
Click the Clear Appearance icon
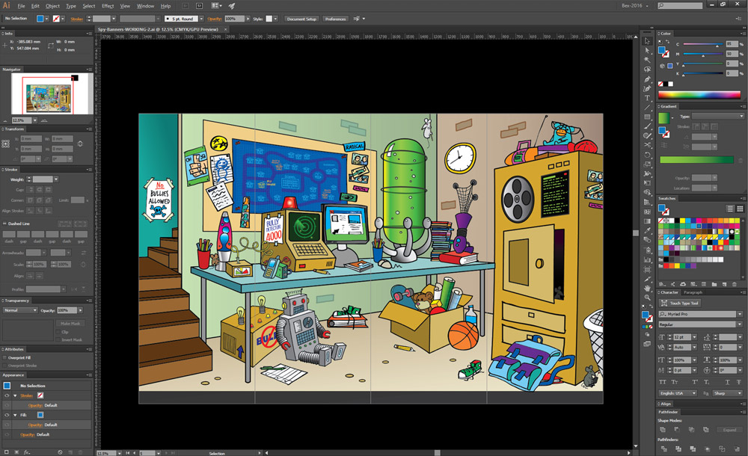61,452
